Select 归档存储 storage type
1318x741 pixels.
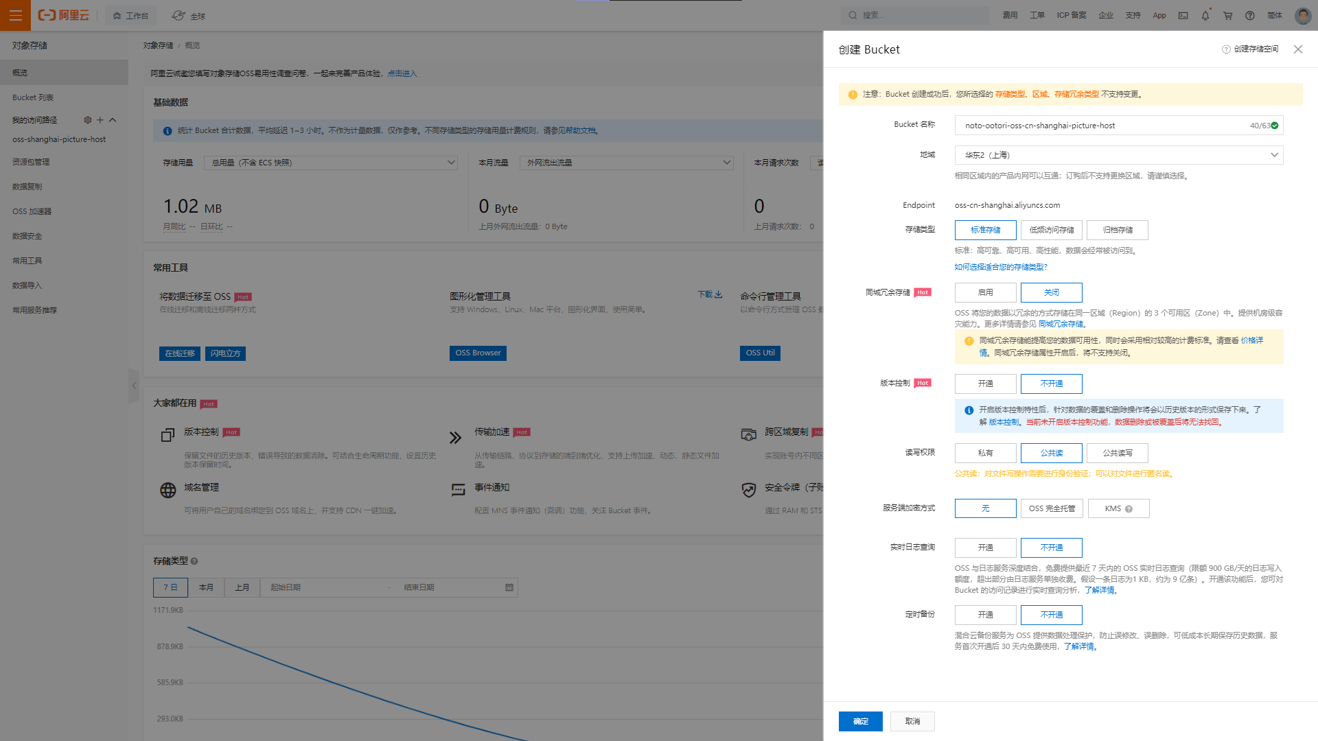[x=1118, y=230]
